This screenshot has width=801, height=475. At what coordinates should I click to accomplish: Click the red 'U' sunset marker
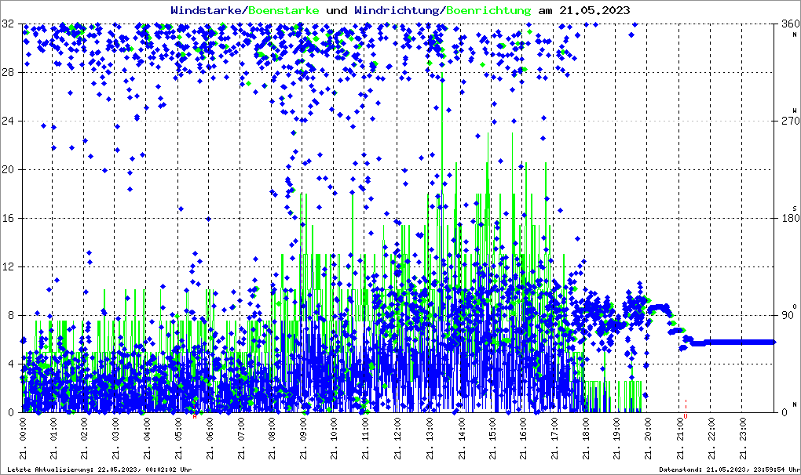pos(686,416)
